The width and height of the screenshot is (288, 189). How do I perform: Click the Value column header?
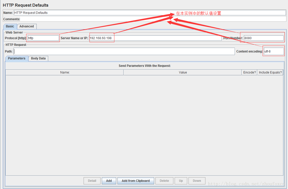[183, 72]
